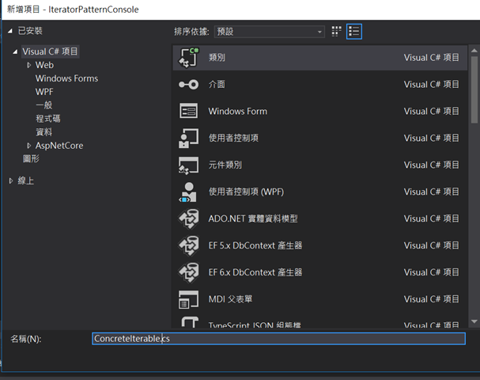The image size is (480, 380).
Task: Click the scrollbar up arrow
Action: pyautogui.click(x=474, y=51)
